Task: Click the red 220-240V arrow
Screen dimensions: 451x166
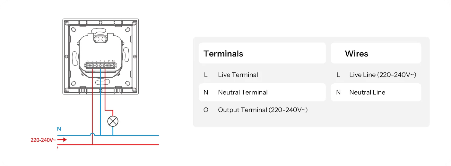Action: pyautogui.click(x=63, y=140)
